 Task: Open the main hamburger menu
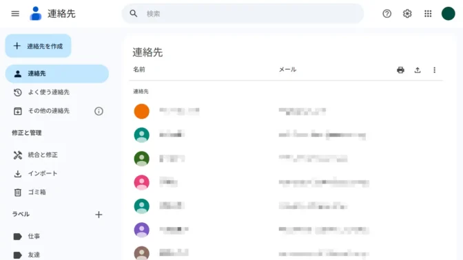click(x=15, y=14)
